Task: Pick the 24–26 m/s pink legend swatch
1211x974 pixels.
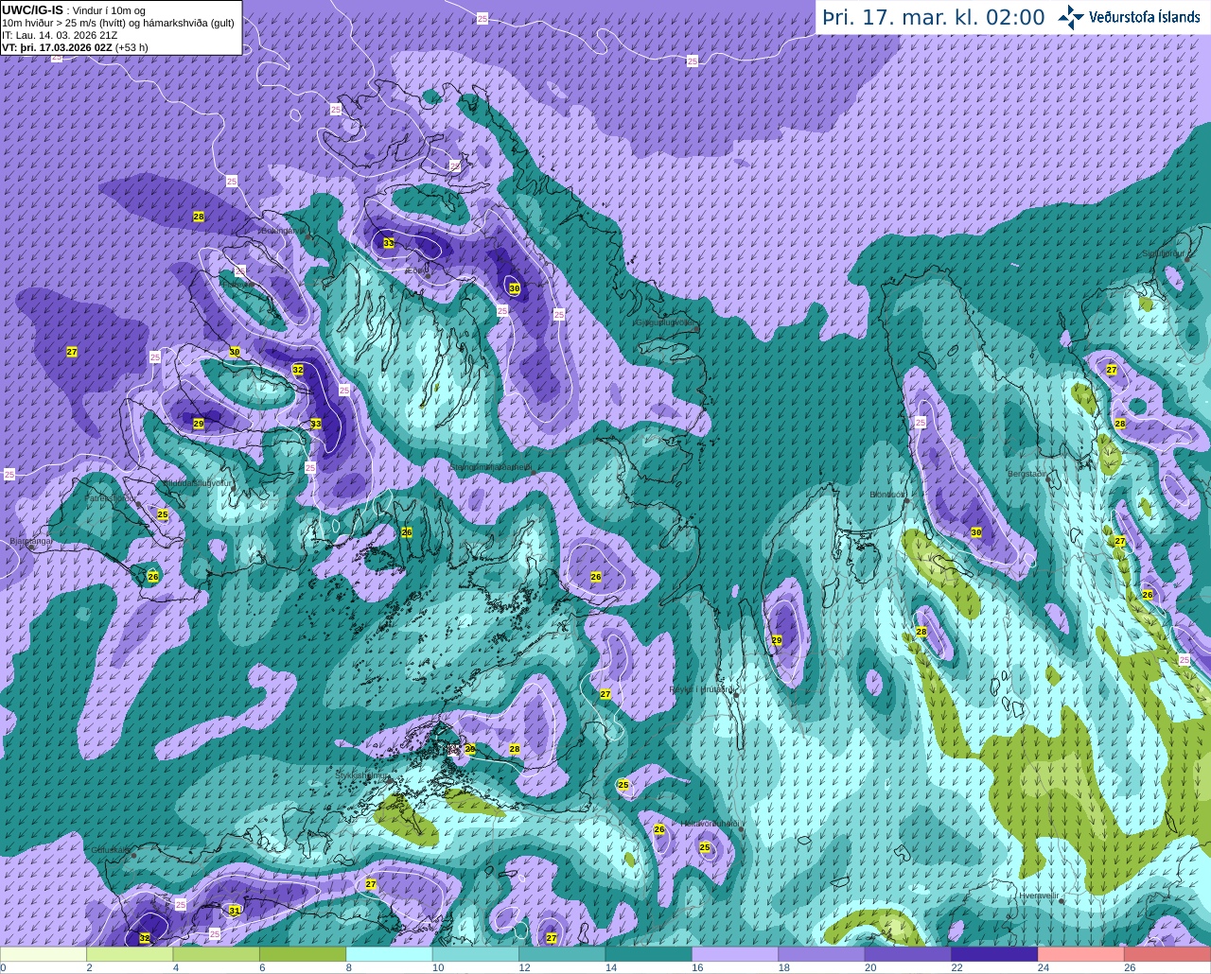Action: [x=1080, y=954]
